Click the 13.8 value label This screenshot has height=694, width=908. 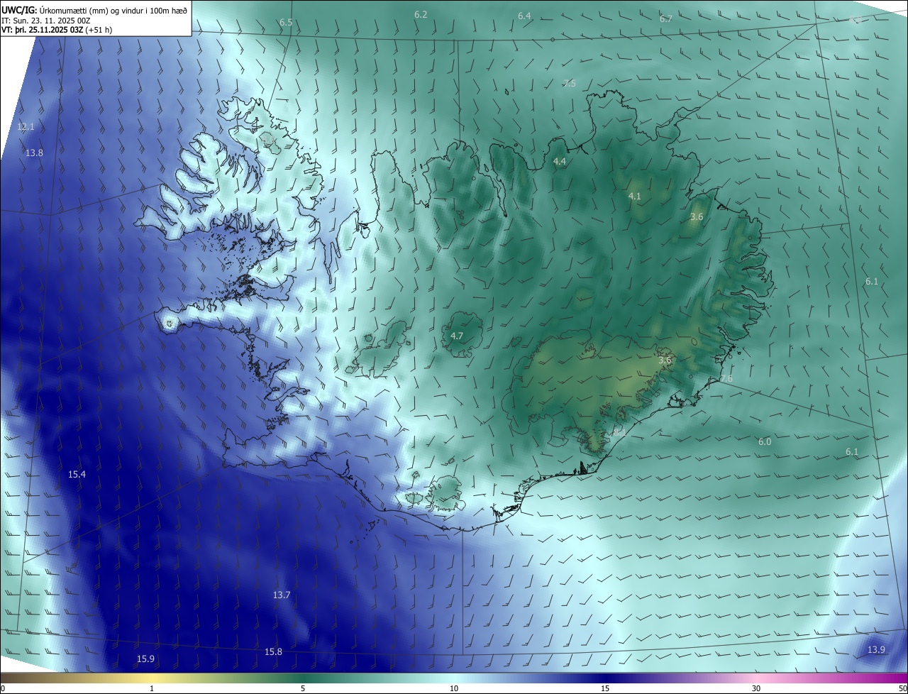point(34,153)
